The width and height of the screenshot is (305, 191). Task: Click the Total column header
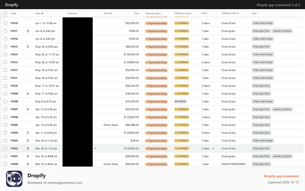(x=137, y=13)
